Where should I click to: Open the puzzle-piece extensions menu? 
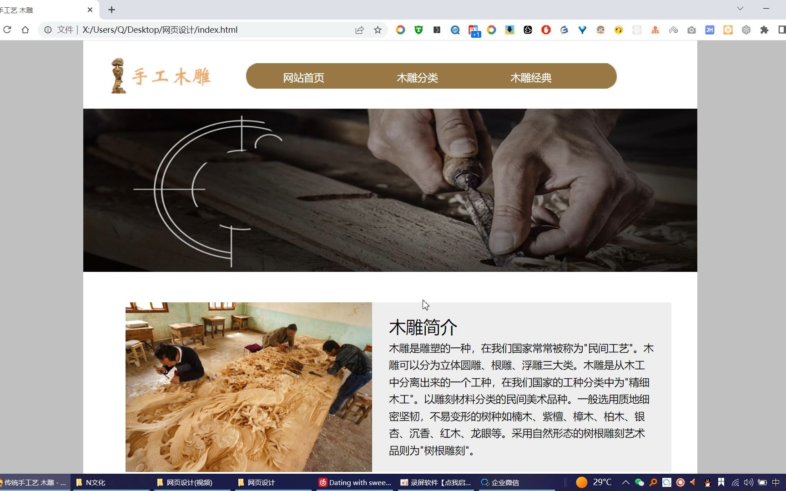click(x=765, y=30)
